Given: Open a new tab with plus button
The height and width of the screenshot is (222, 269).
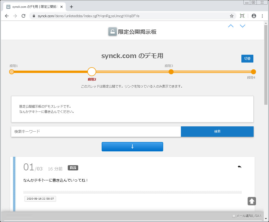Looking at the screenshot, I should [x=71, y=7].
